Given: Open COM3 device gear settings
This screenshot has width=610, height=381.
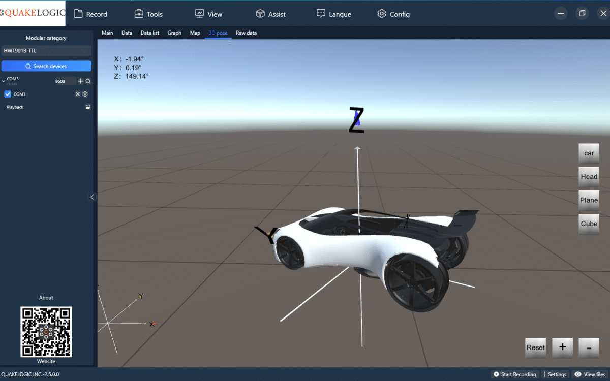Looking at the screenshot, I should click(x=85, y=94).
